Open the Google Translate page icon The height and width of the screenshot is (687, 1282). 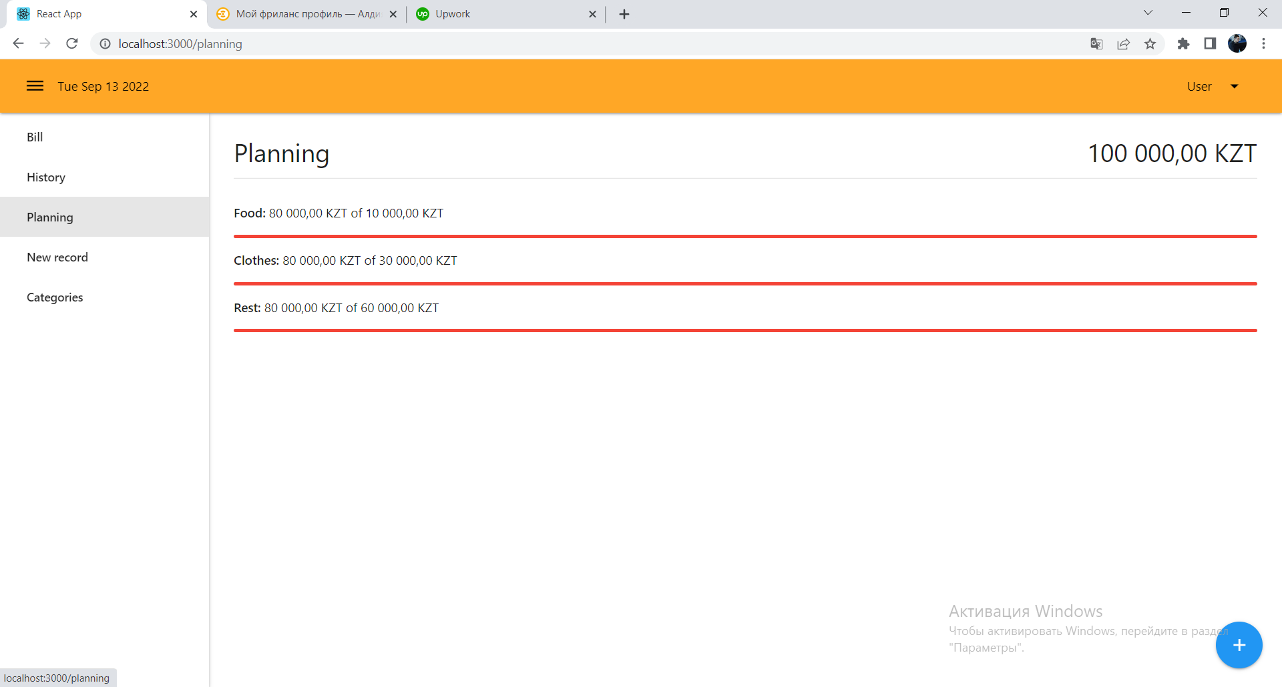tap(1096, 44)
